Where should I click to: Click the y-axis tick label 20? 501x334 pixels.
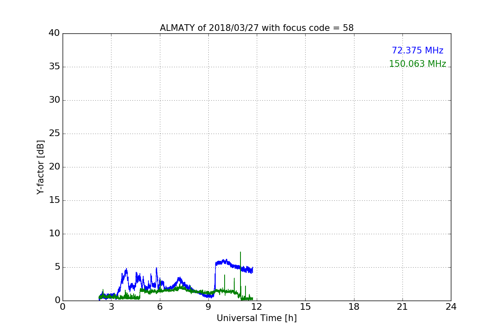click(54, 167)
